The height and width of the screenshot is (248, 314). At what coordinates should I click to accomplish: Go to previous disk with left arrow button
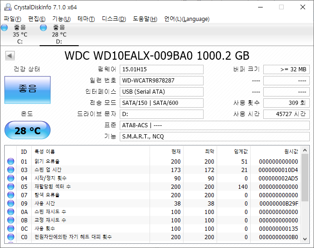[x=10, y=55]
